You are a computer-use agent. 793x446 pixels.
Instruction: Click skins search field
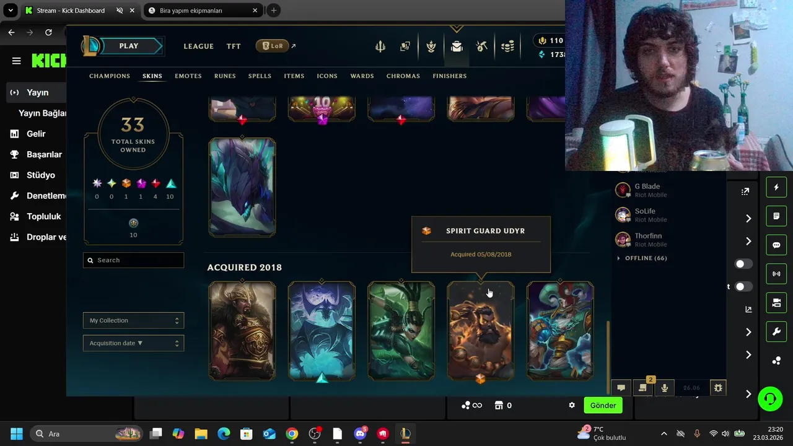point(133,260)
